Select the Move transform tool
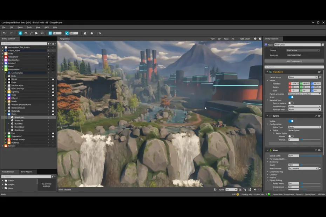The width and height of the screenshot is (326, 217). pyautogui.click(x=20, y=33)
